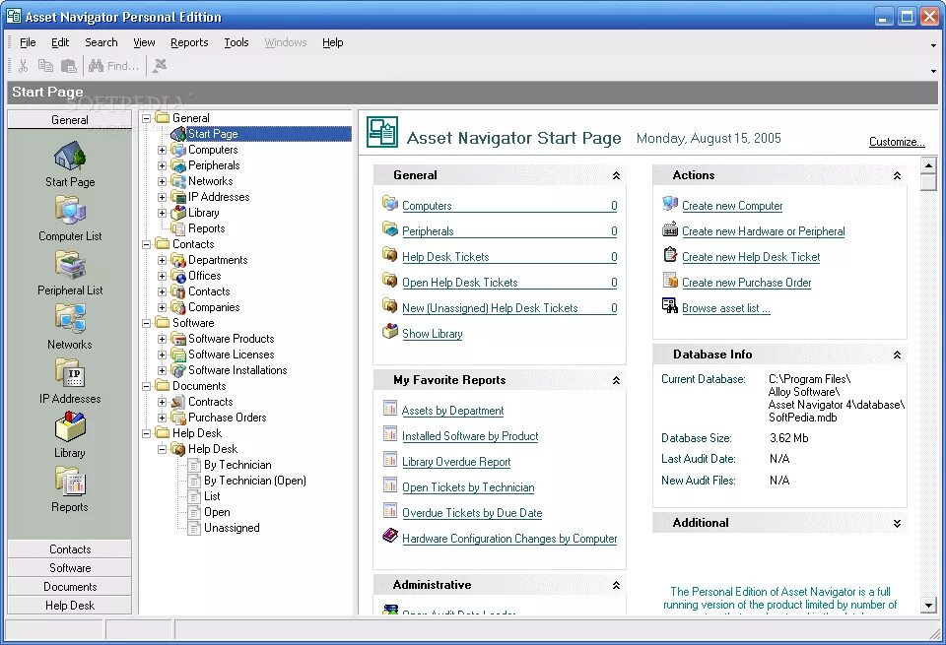
Task: Open Peripheral List sidebar icon
Action: coord(69,265)
